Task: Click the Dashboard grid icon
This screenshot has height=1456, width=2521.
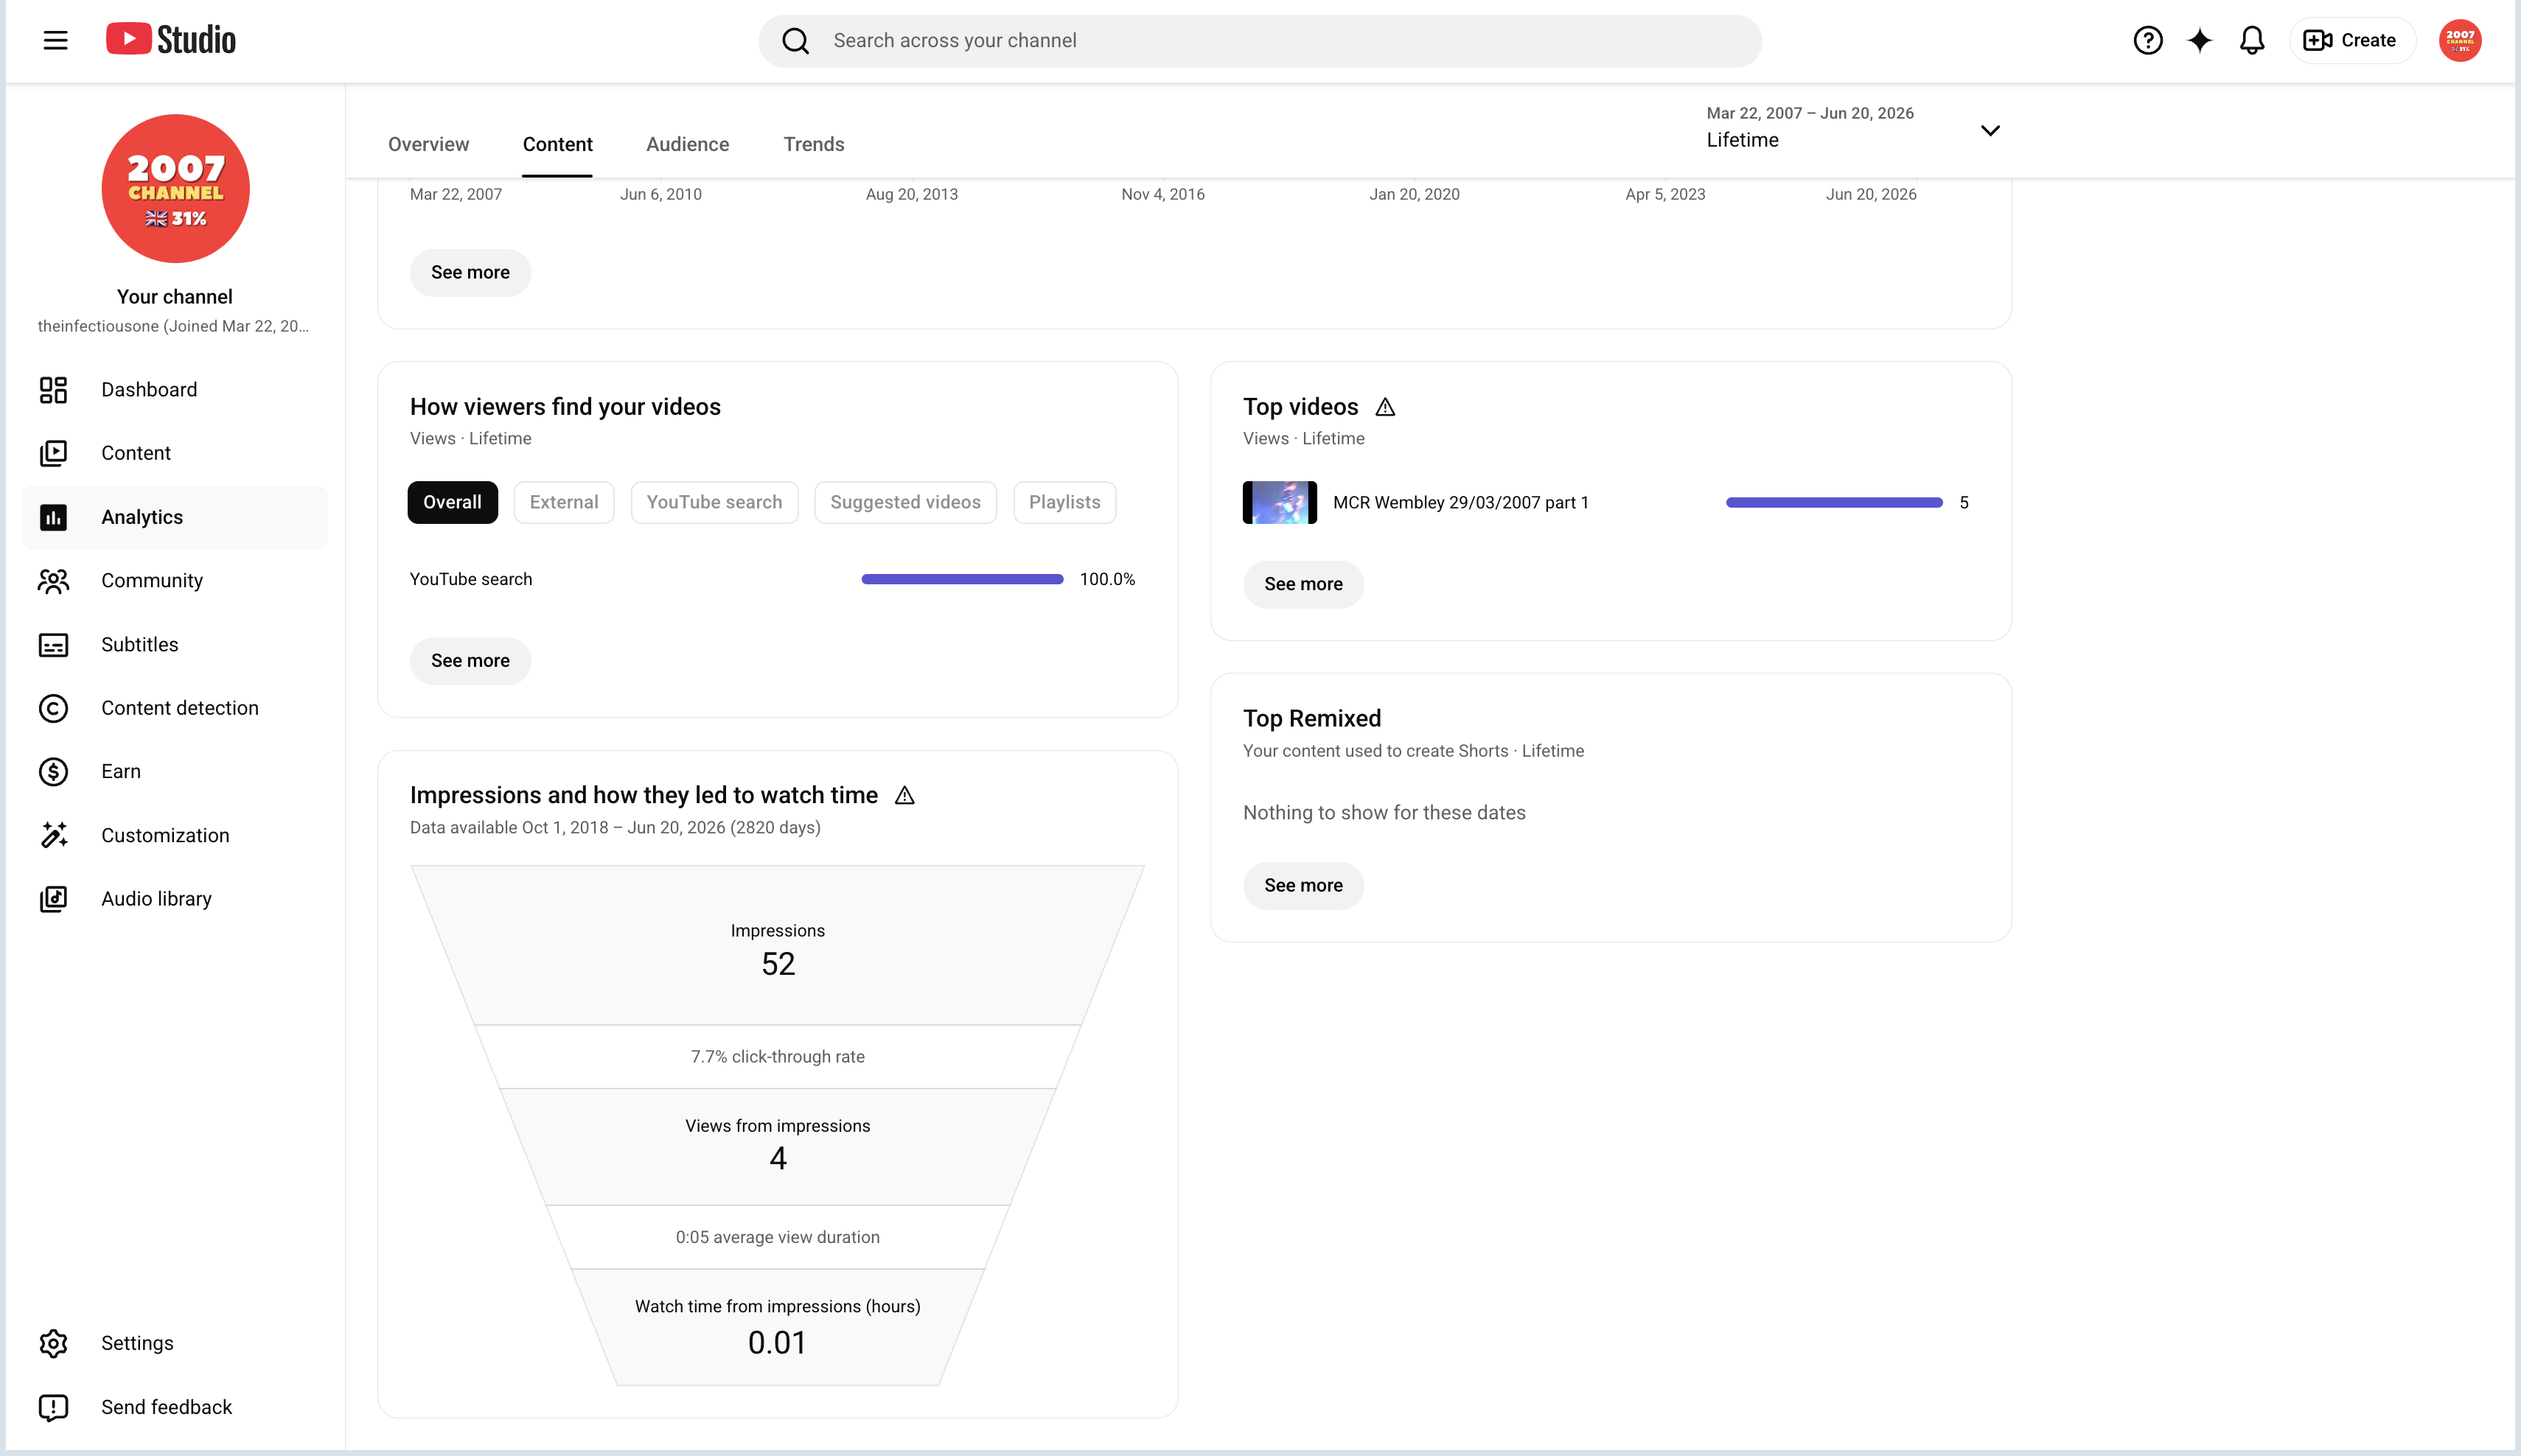Action: (x=53, y=390)
